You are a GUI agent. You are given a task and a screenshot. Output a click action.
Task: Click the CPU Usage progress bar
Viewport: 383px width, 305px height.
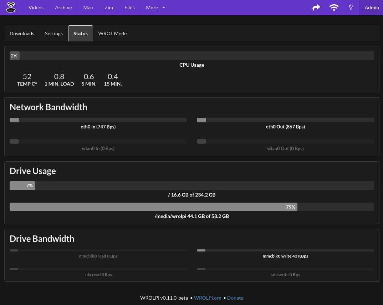point(191,56)
